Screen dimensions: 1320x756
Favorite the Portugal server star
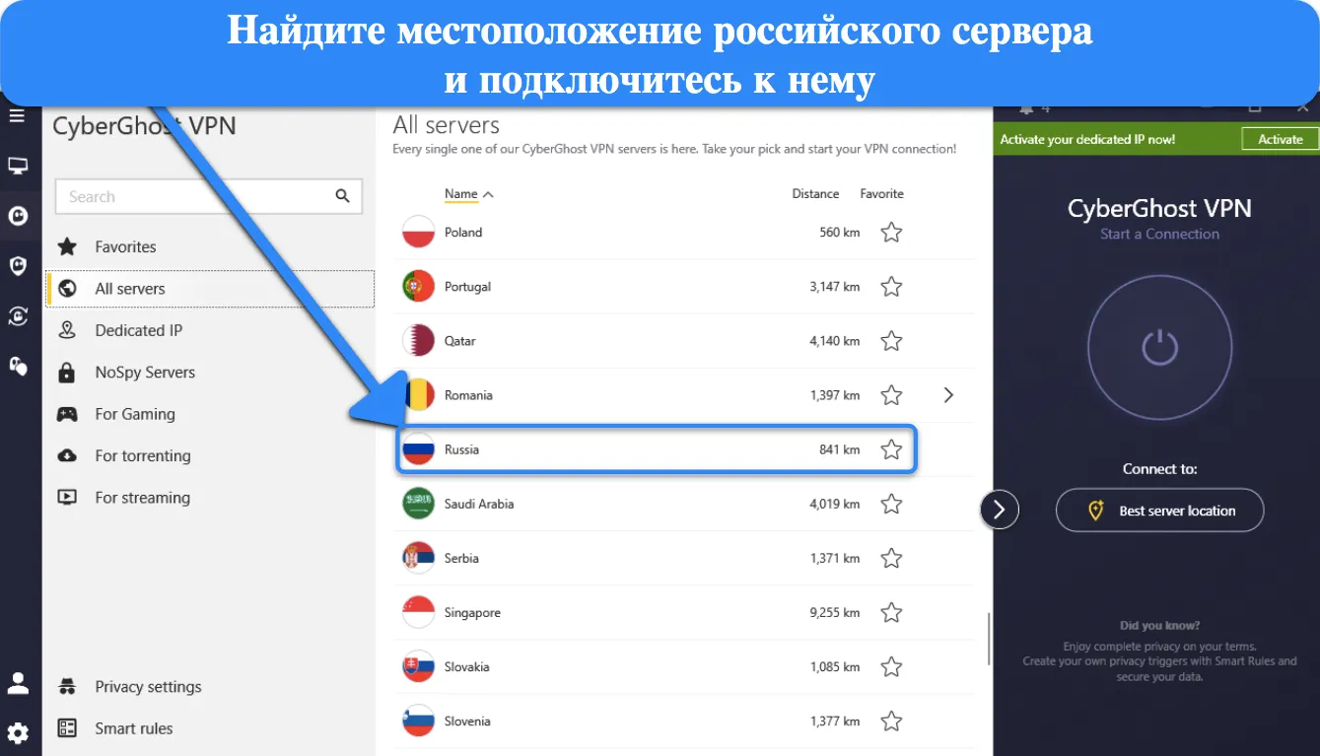tap(891, 287)
